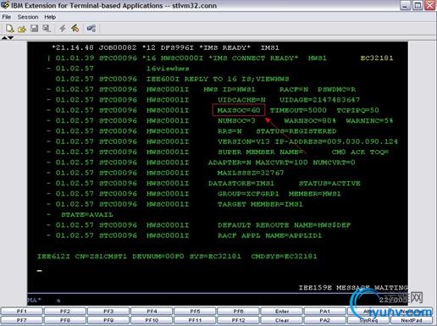
Task: Click the 'MAXLSSSZ=32767' value
Action: (251, 173)
